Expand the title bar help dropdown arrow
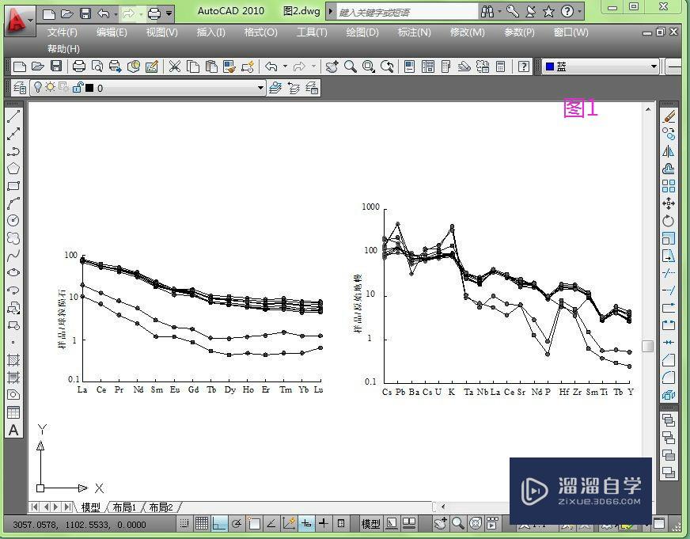 (x=579, y=11)
